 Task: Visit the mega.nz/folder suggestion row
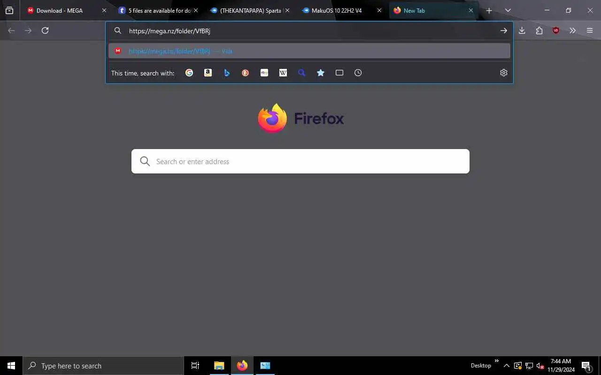(x=309, y=51)
